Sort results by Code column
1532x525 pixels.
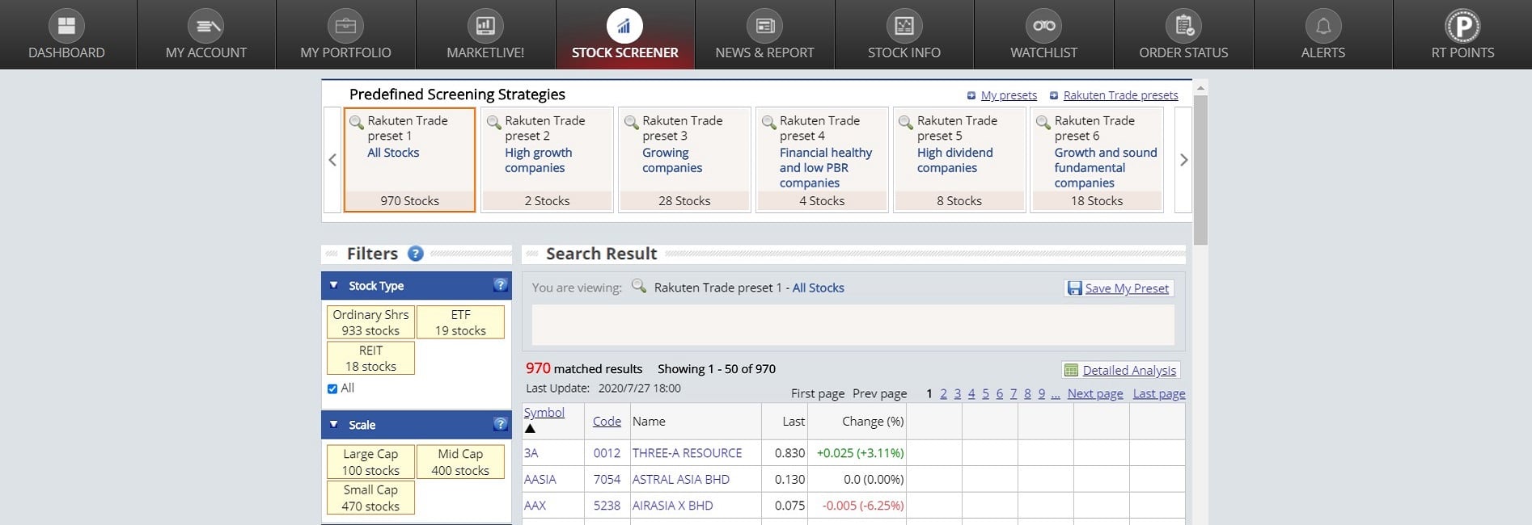point(607,421)
